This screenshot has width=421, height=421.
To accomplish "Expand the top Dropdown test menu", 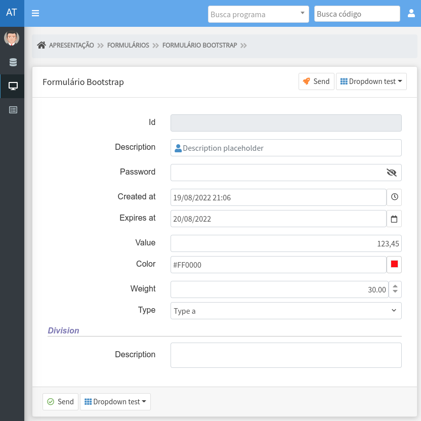I will 371,81.
